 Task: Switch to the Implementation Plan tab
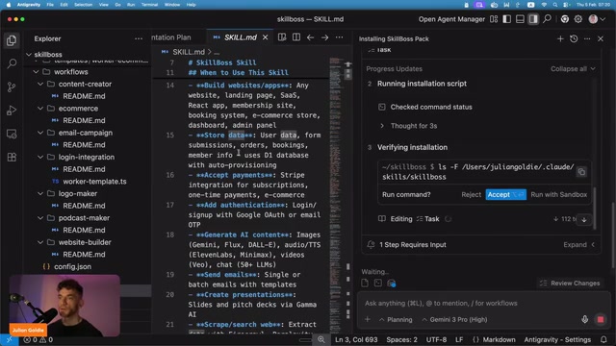(171, 37)
